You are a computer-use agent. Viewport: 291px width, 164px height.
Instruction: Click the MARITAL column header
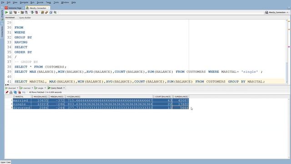point(22,97)
